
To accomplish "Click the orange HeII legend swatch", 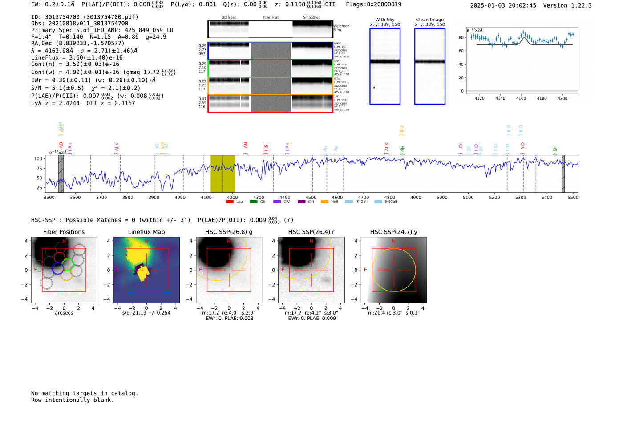I will coord(324,202).
